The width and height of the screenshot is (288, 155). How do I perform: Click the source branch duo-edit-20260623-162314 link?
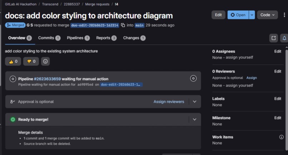point(95,25)
